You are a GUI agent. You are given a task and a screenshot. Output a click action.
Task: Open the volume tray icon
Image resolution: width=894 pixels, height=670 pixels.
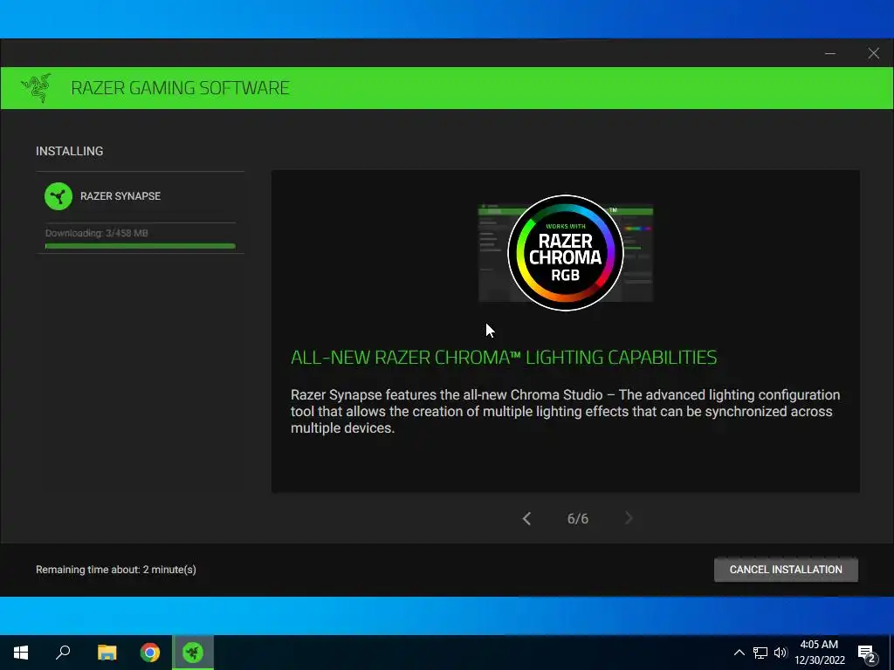(x=781, y=653)
